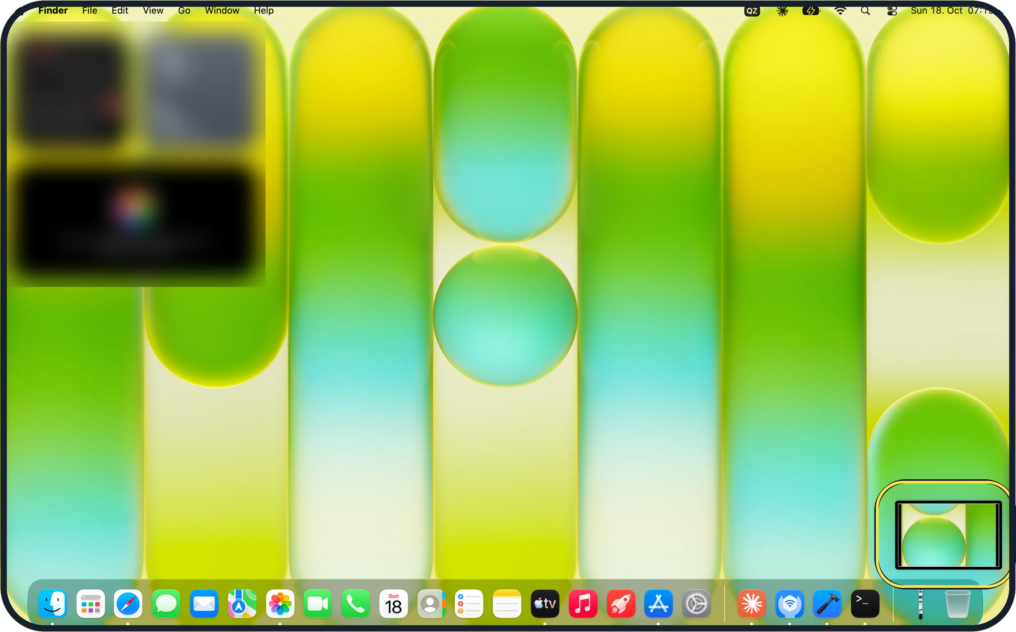Open the App Store from Dock
Viewport: 1016px width, 632px height.
pos(659,604)
